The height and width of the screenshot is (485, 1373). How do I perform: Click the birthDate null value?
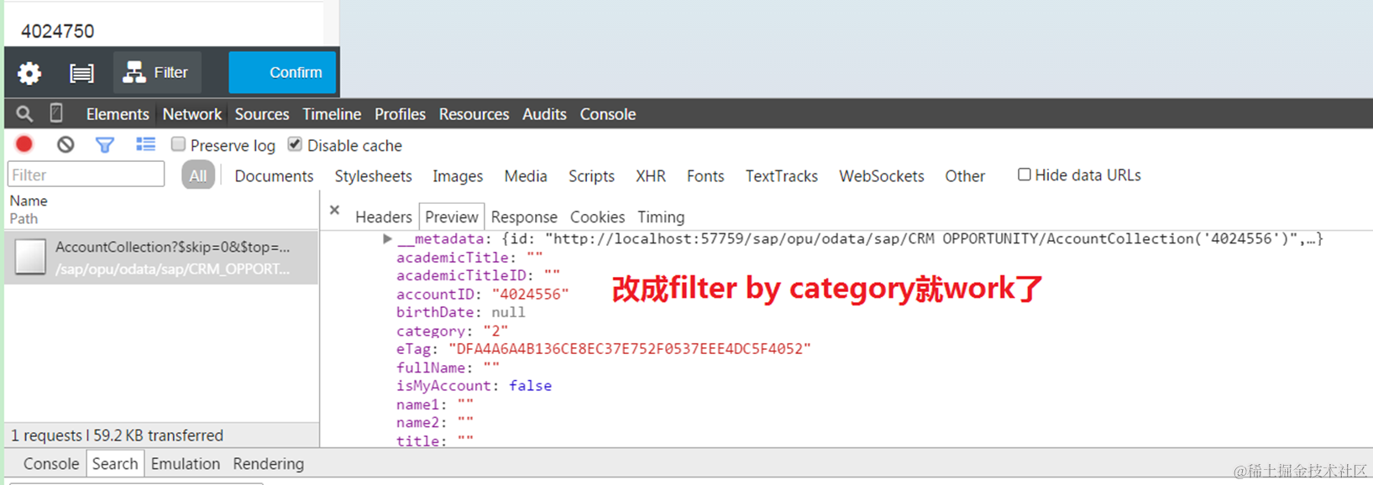click(x=509, y=312)
